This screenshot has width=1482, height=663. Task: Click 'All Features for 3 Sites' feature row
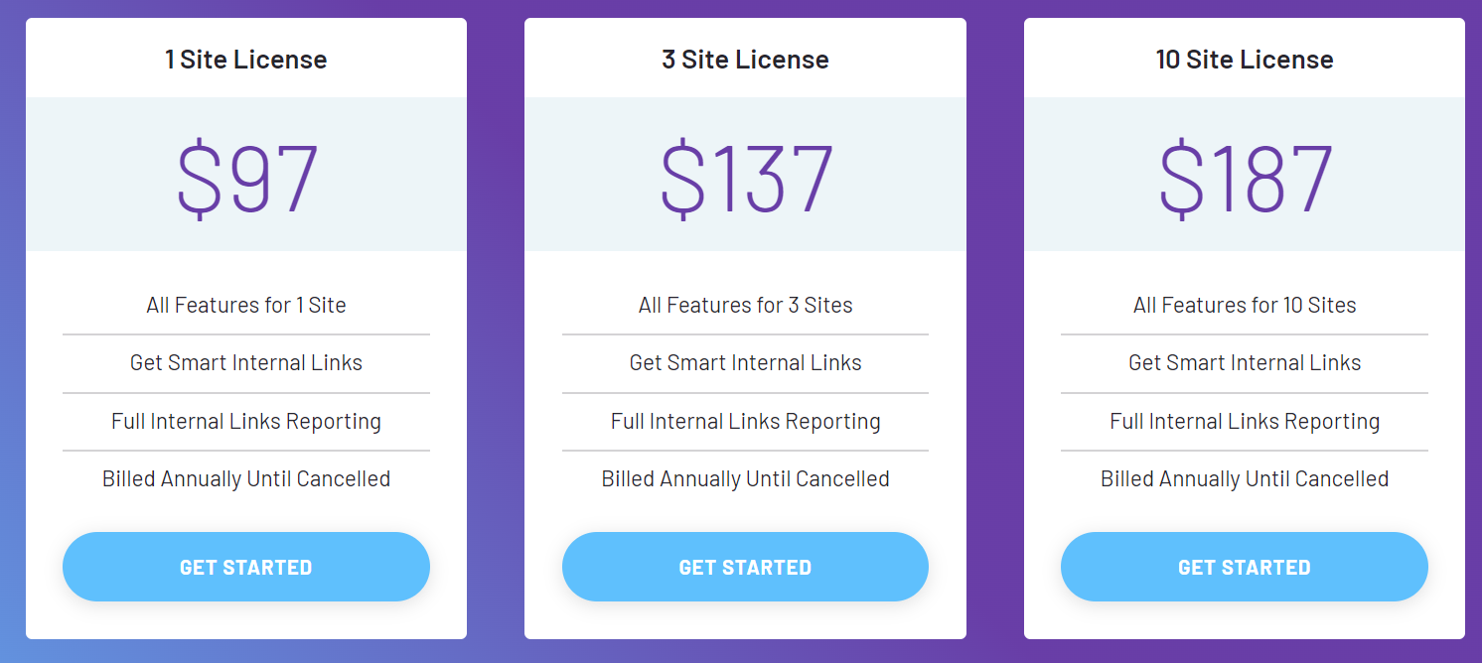coord(745,305)
